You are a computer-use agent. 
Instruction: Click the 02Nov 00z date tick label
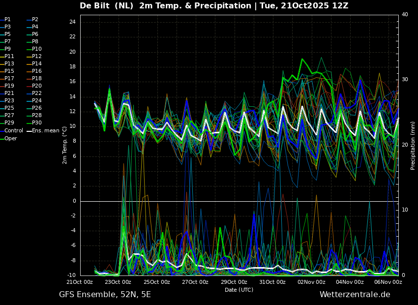tap(311, 282)
